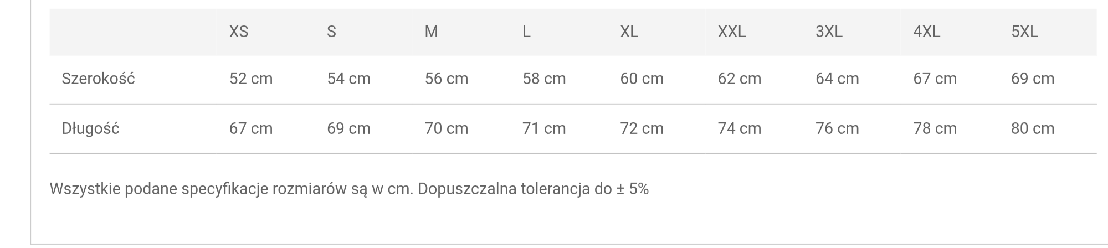Select the 56 cm width value
The width and height of the screenshot is (1108, 248).
click(x=446, y=79)
